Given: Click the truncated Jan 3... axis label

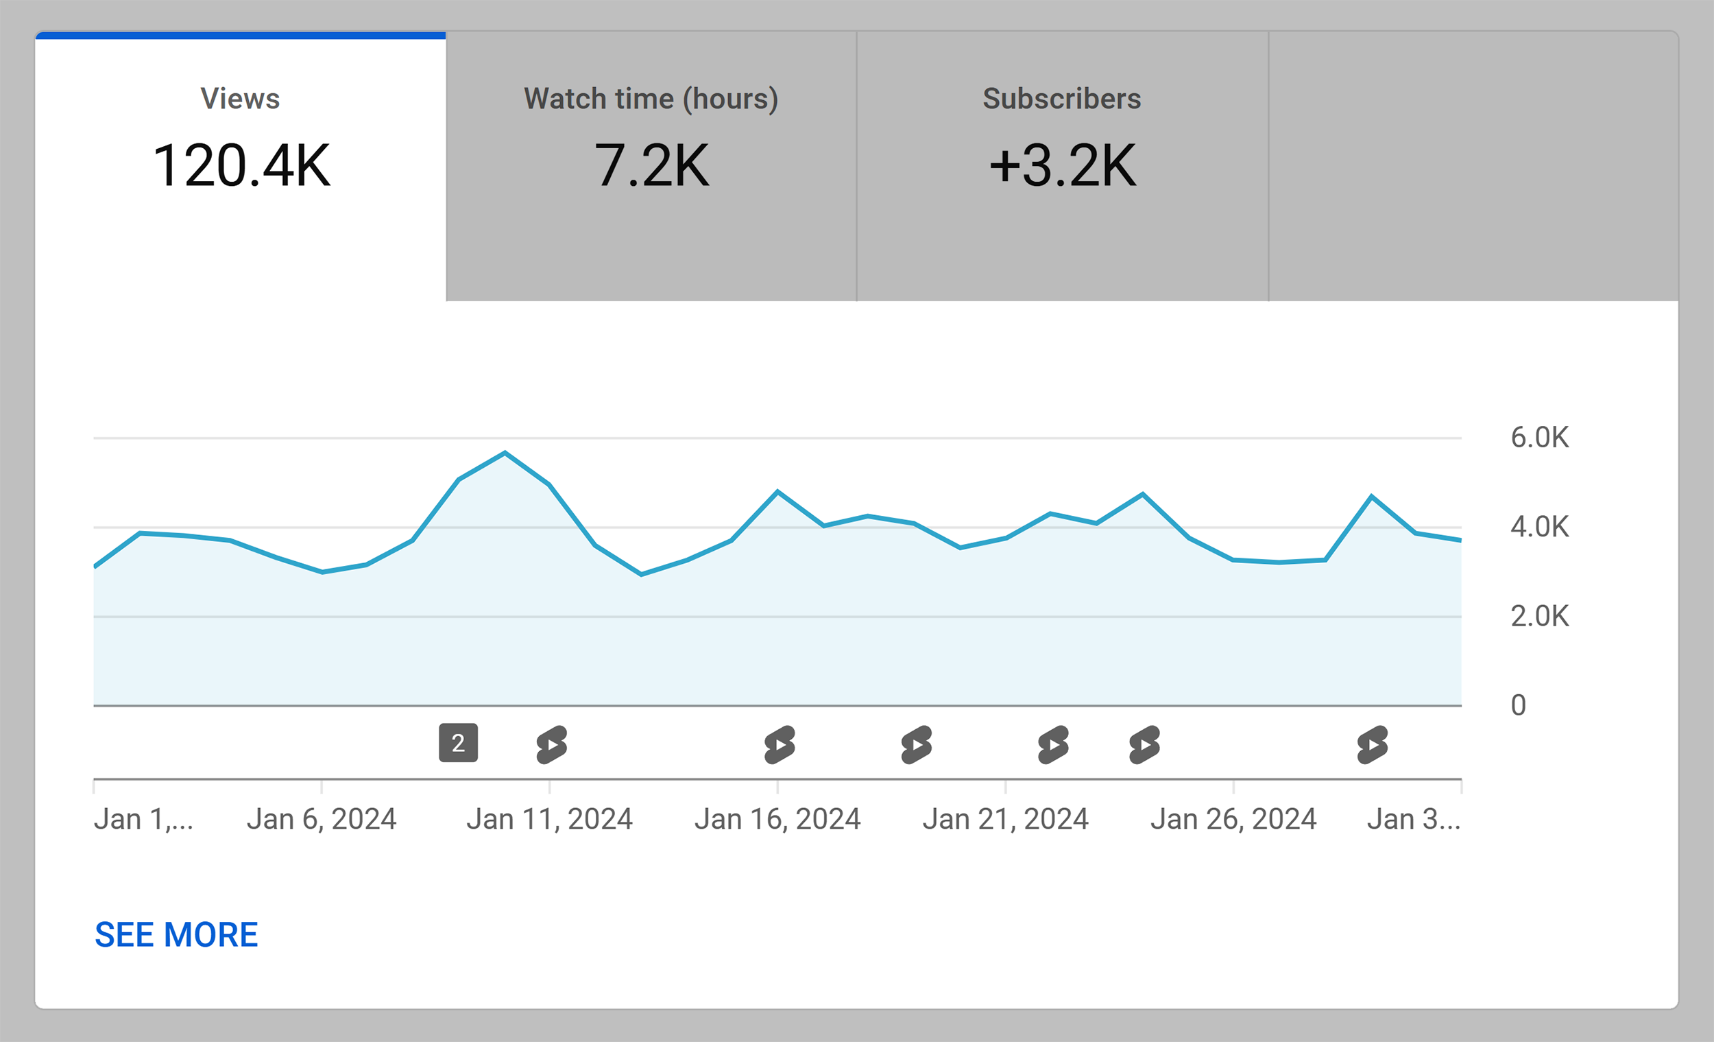Looking at the screenshot, I should [1414, 819].
